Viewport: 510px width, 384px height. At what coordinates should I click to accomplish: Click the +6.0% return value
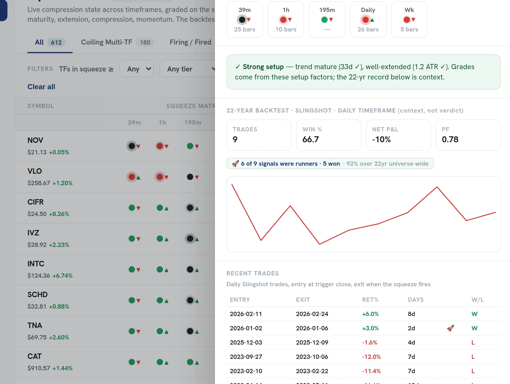coord(370,314)
